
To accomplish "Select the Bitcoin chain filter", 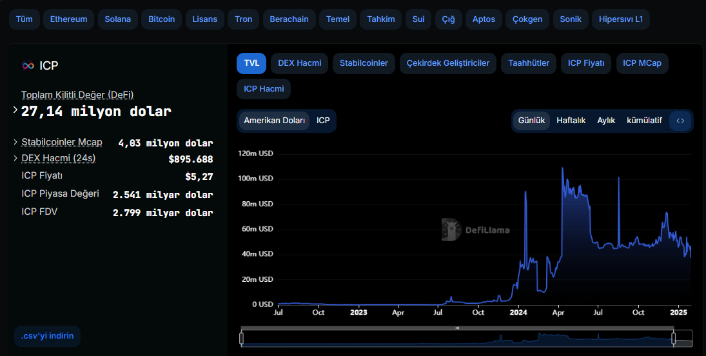I will tap(162, 19).
